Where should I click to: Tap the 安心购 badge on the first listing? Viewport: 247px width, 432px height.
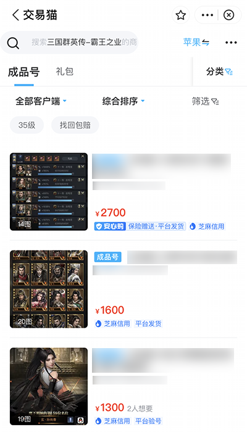click(110, 226)
